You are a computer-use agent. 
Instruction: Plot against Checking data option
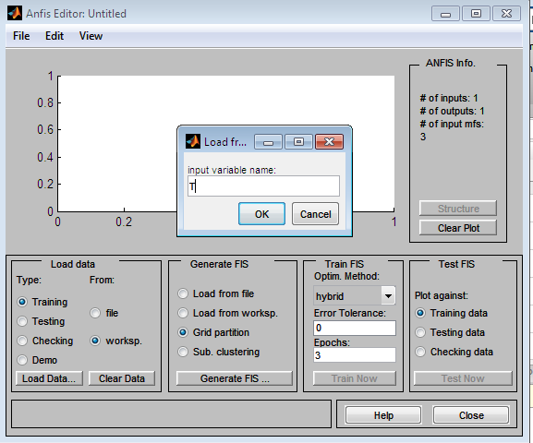[420, 352]
